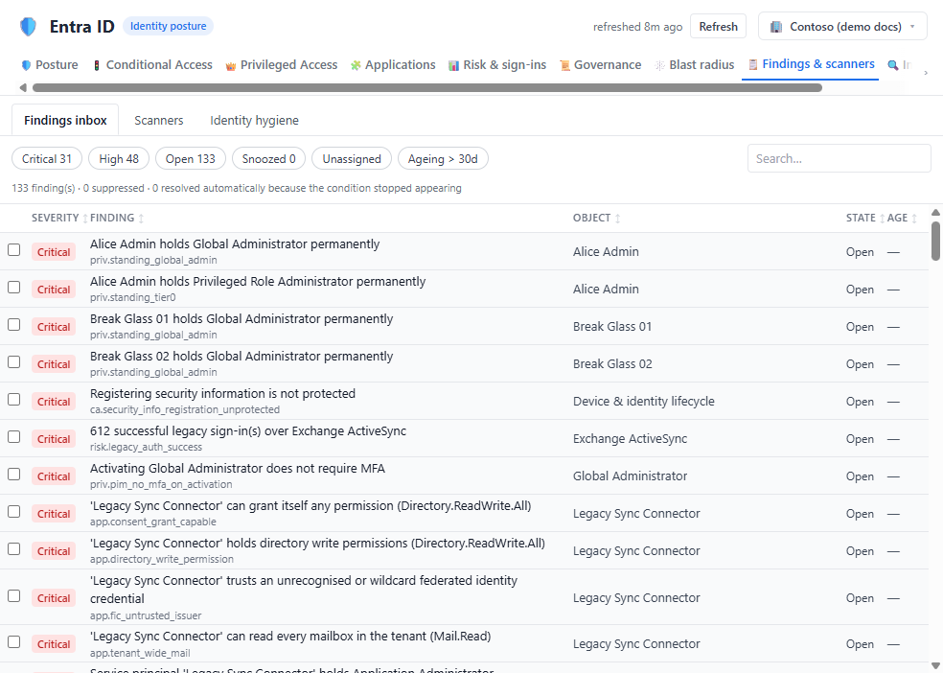Click the Blast radius web icon
Screen dimensions: 943x673
pos(659,65)
